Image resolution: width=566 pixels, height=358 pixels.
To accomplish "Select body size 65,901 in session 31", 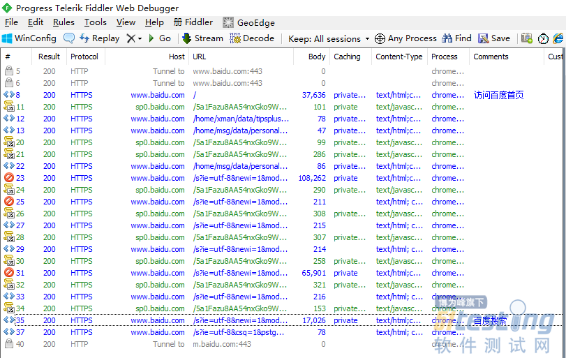I will coord(313,273).
